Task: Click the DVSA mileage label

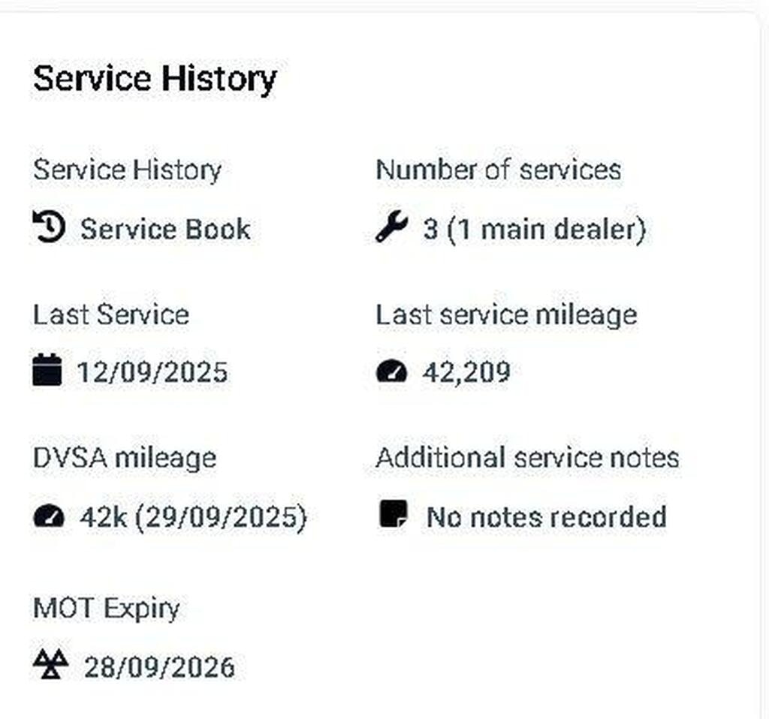Action: (x=124, y=458)
